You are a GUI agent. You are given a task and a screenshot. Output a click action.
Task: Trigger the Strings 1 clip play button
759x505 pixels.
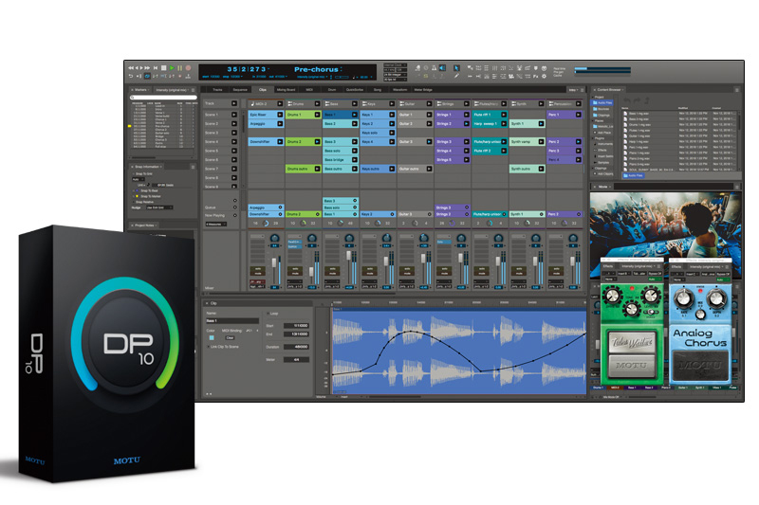point(466,115)
